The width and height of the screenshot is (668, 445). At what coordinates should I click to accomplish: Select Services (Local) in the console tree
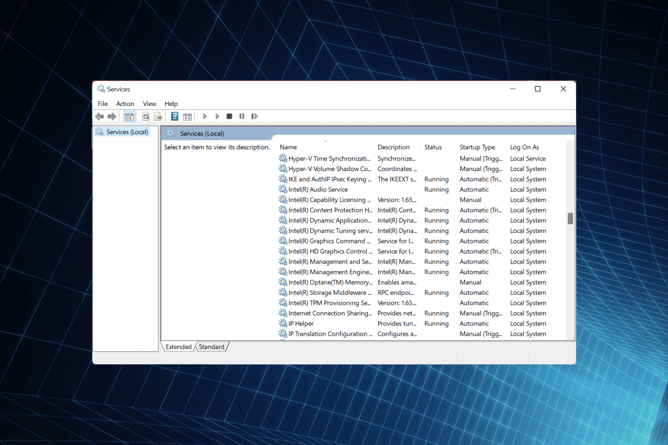[127, 132]
